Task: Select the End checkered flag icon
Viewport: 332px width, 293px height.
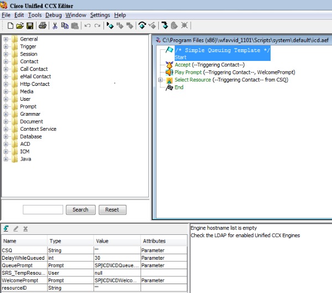Action: pyautogui.click(x=169, y=88)
